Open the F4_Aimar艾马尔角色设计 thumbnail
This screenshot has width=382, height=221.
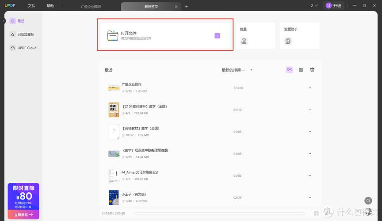click(114, 175)
